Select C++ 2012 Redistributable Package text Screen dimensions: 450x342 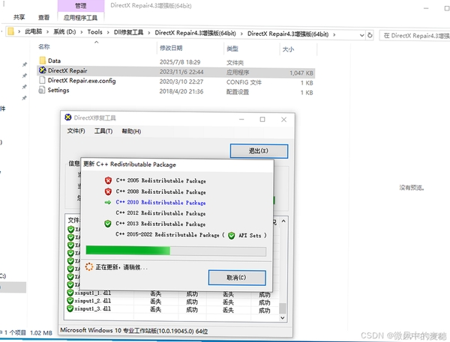pos(160,213)
